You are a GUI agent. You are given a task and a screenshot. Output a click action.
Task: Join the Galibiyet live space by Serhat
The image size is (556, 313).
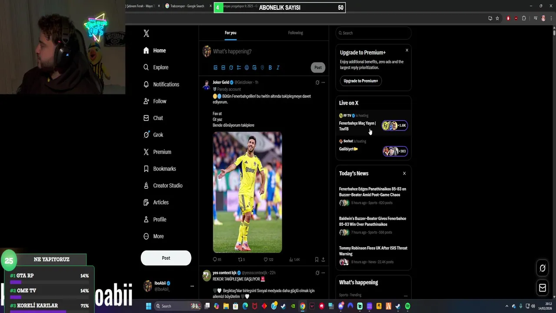(373, 148)
